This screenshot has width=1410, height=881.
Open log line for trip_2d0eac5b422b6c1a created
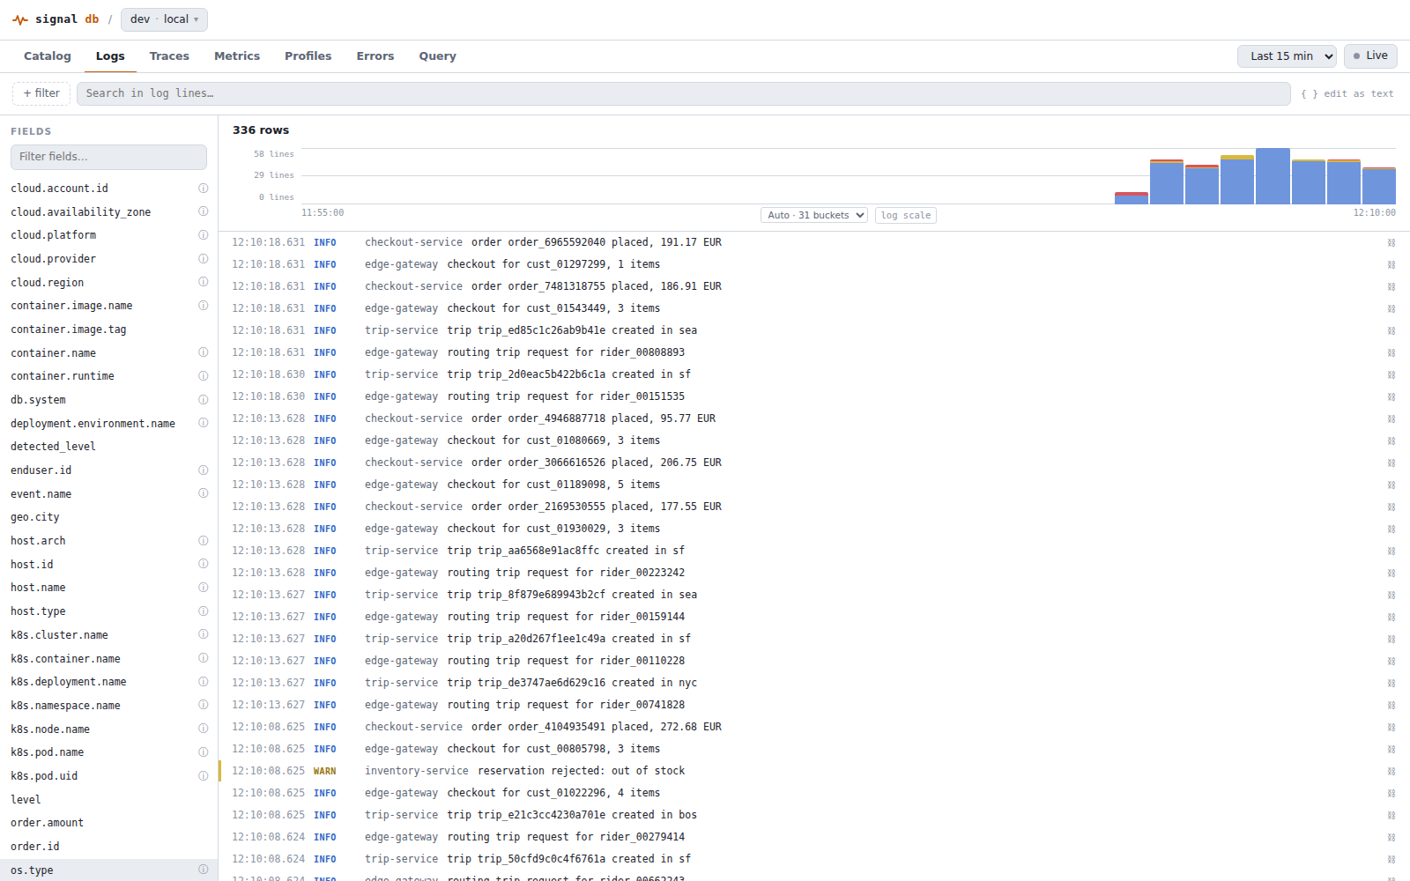[x=814, y=374]
